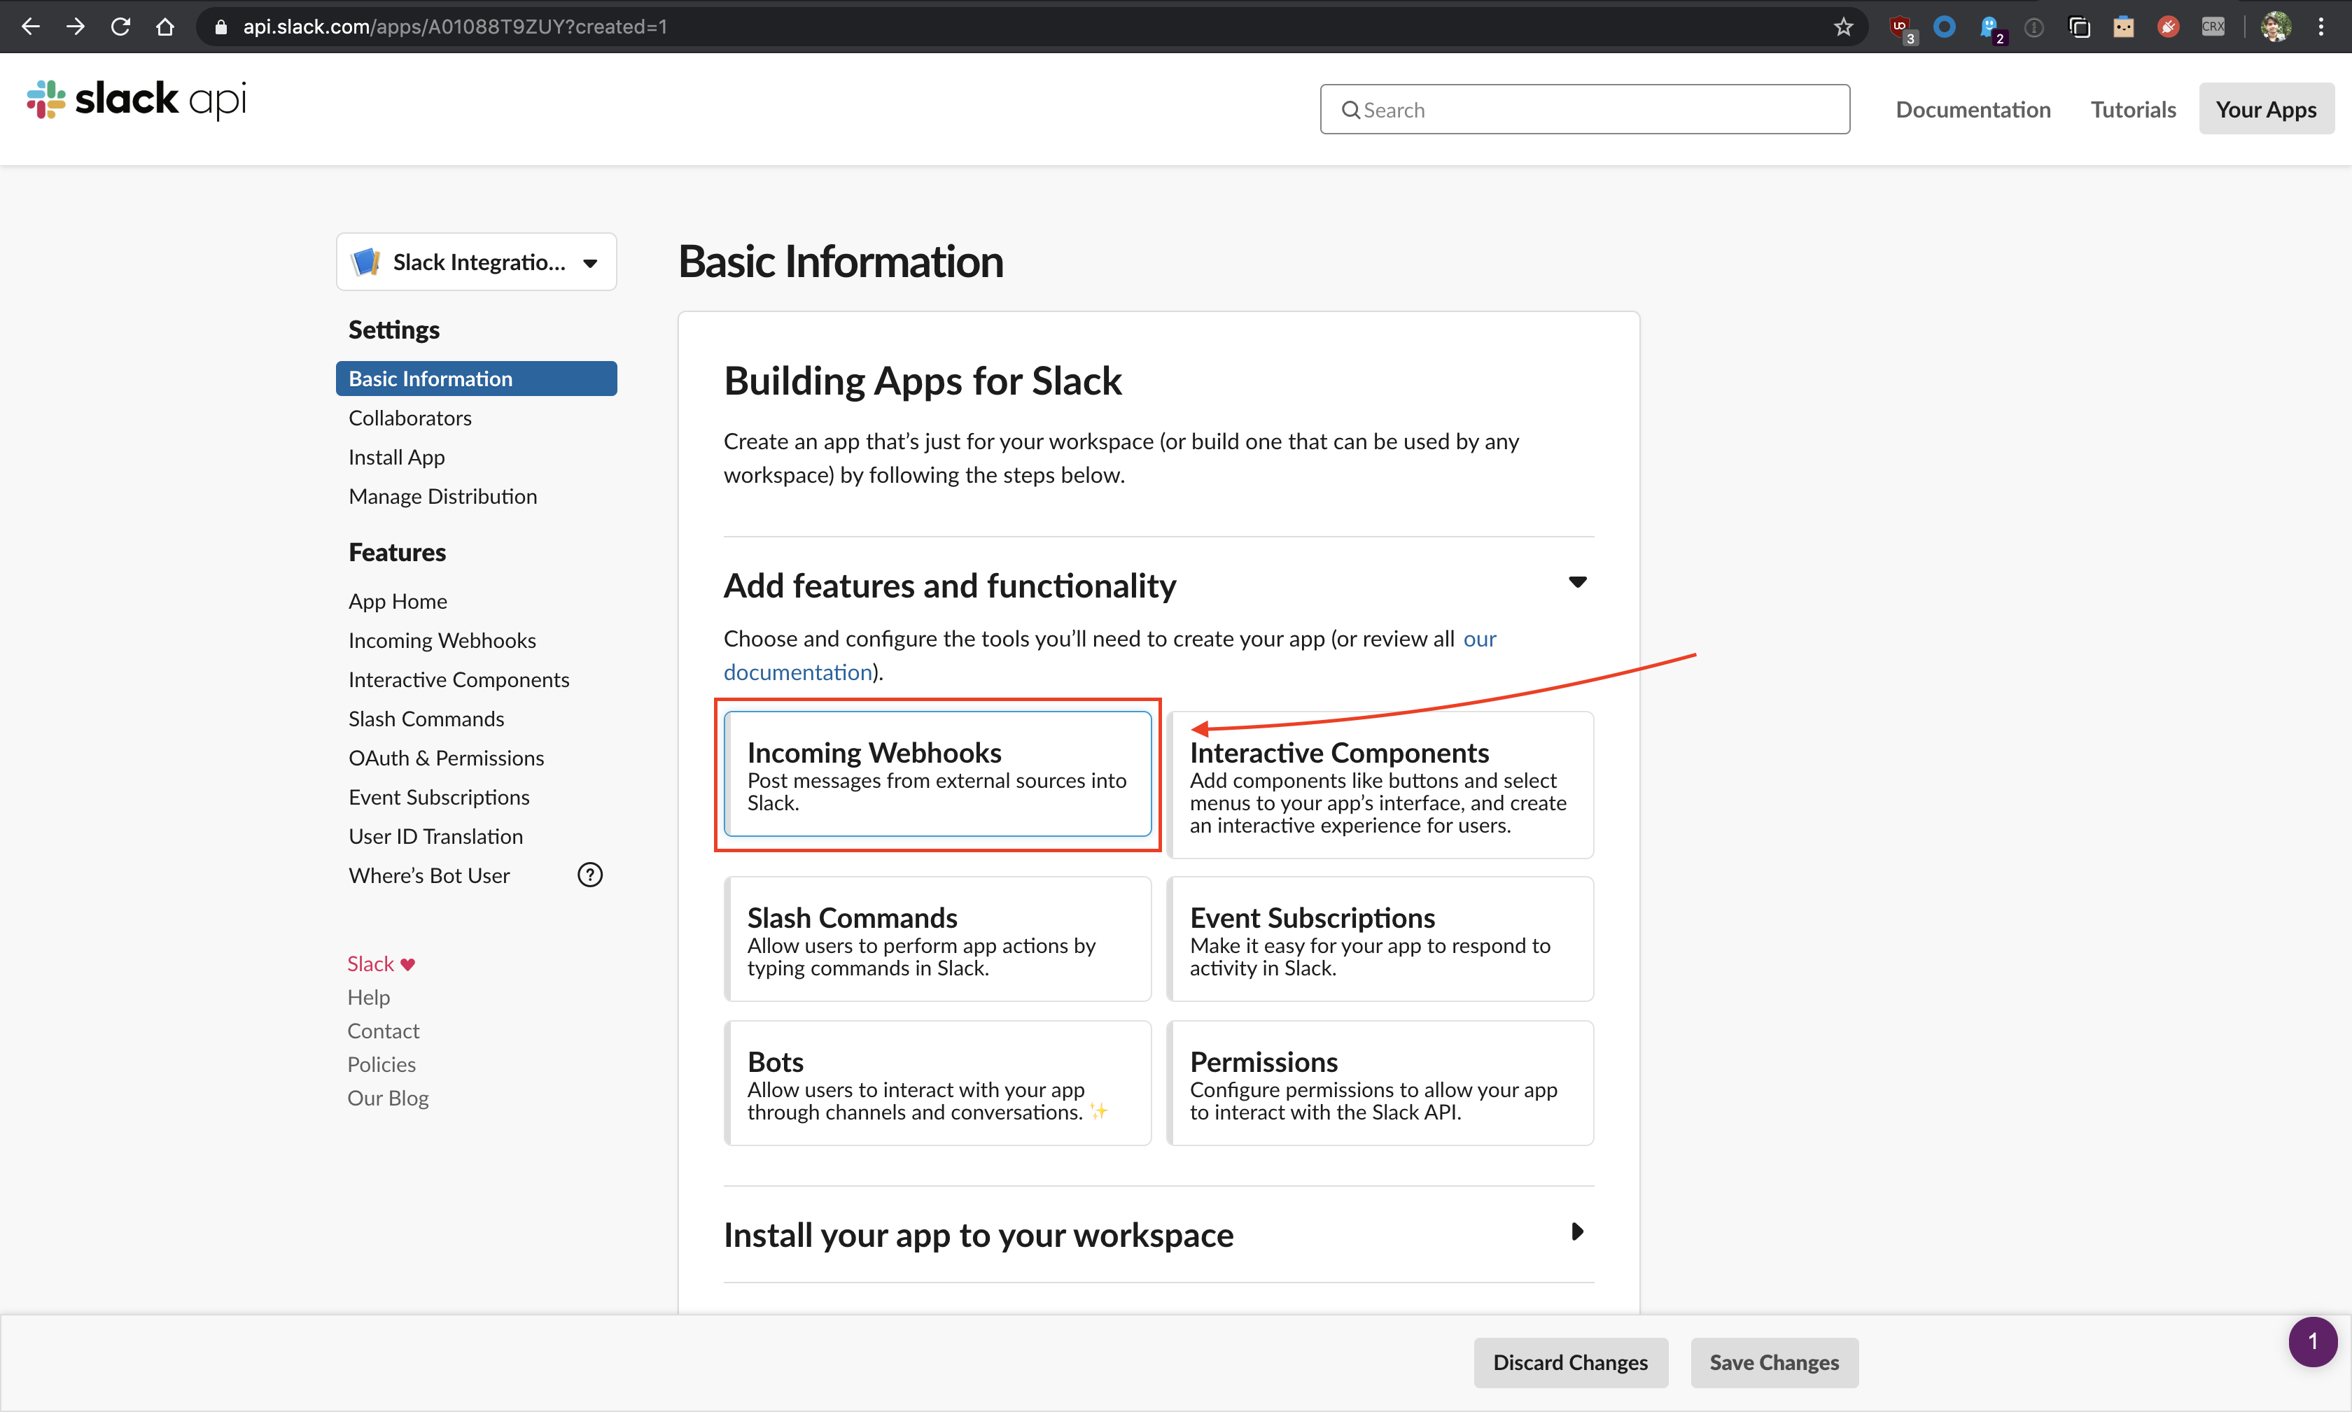Click the browser reload icon
This screenshot has width=2352, height=1412.
click(120, 27)
